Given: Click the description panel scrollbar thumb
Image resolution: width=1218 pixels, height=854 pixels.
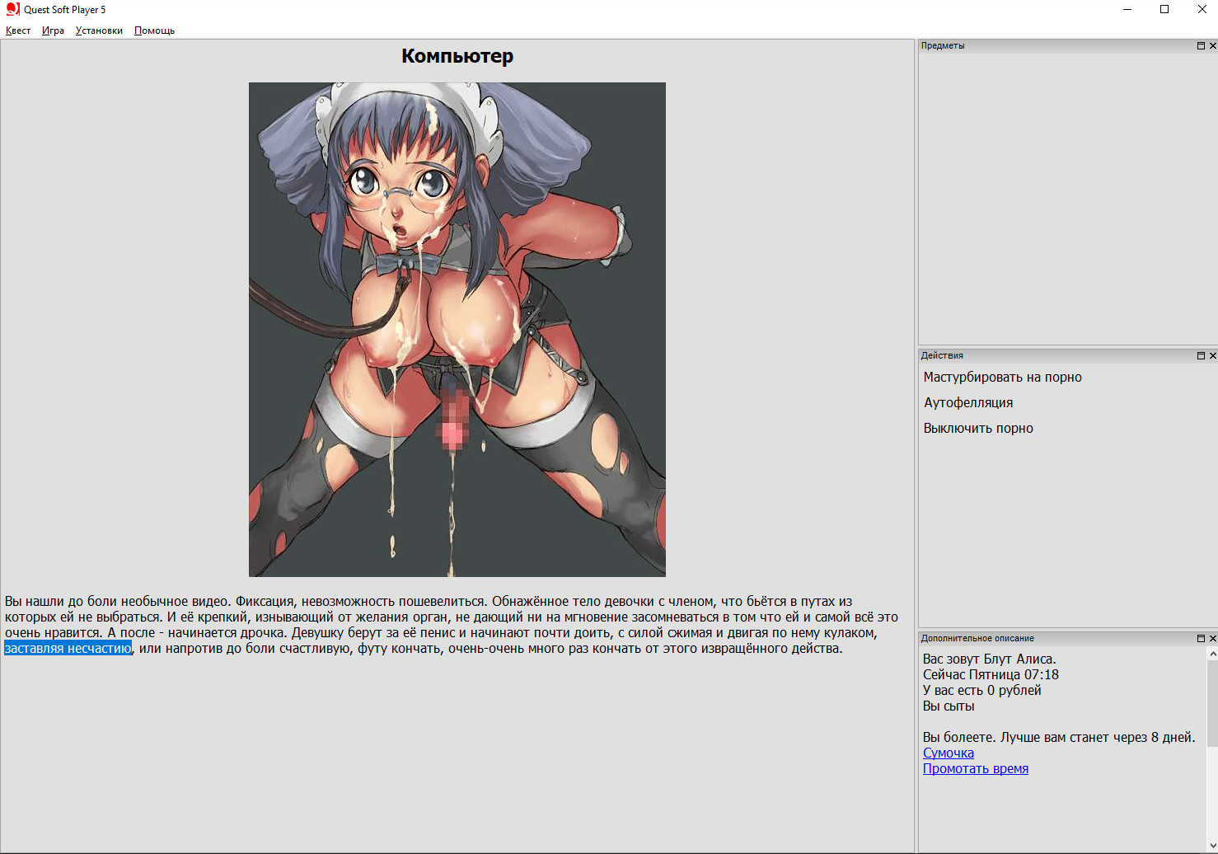Looking at the screenshot, I should 1212,702.
